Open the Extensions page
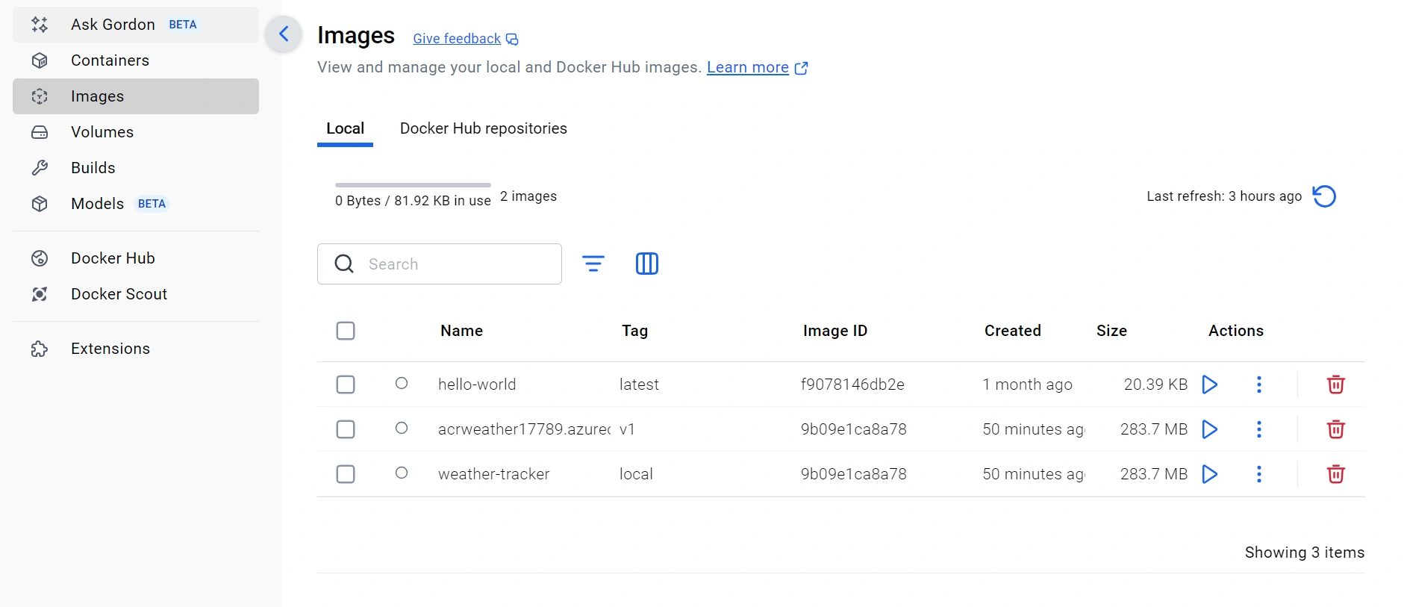 tap(136, 349)
